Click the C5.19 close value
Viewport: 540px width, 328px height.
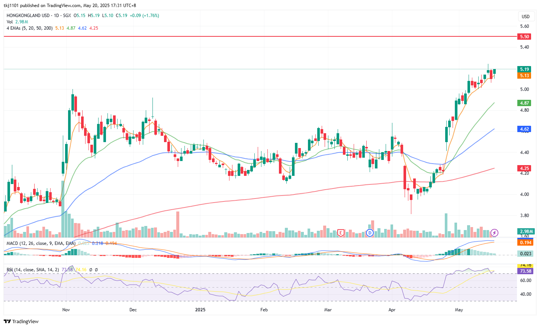pos(122,16)
